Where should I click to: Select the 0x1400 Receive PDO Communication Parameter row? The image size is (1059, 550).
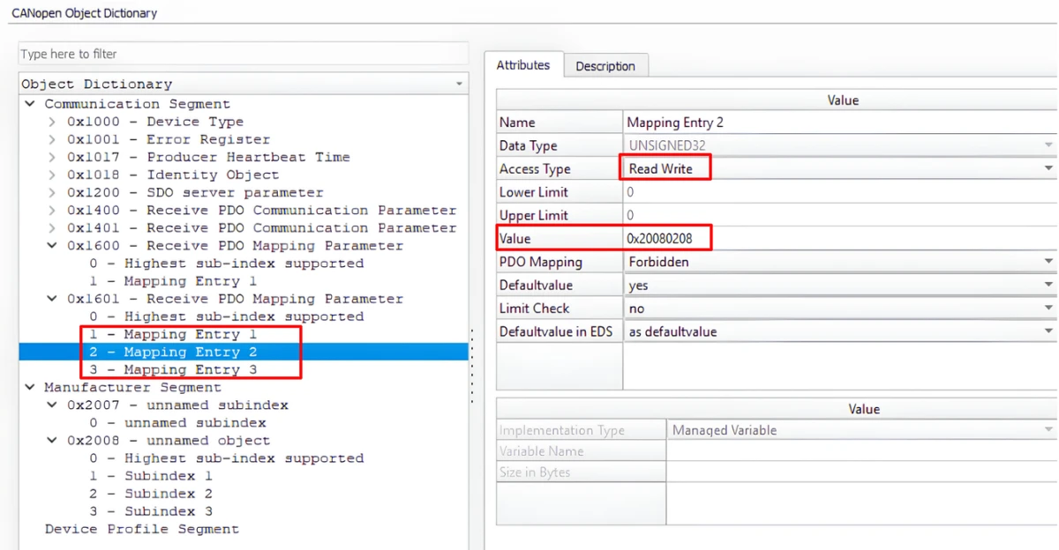262,210
